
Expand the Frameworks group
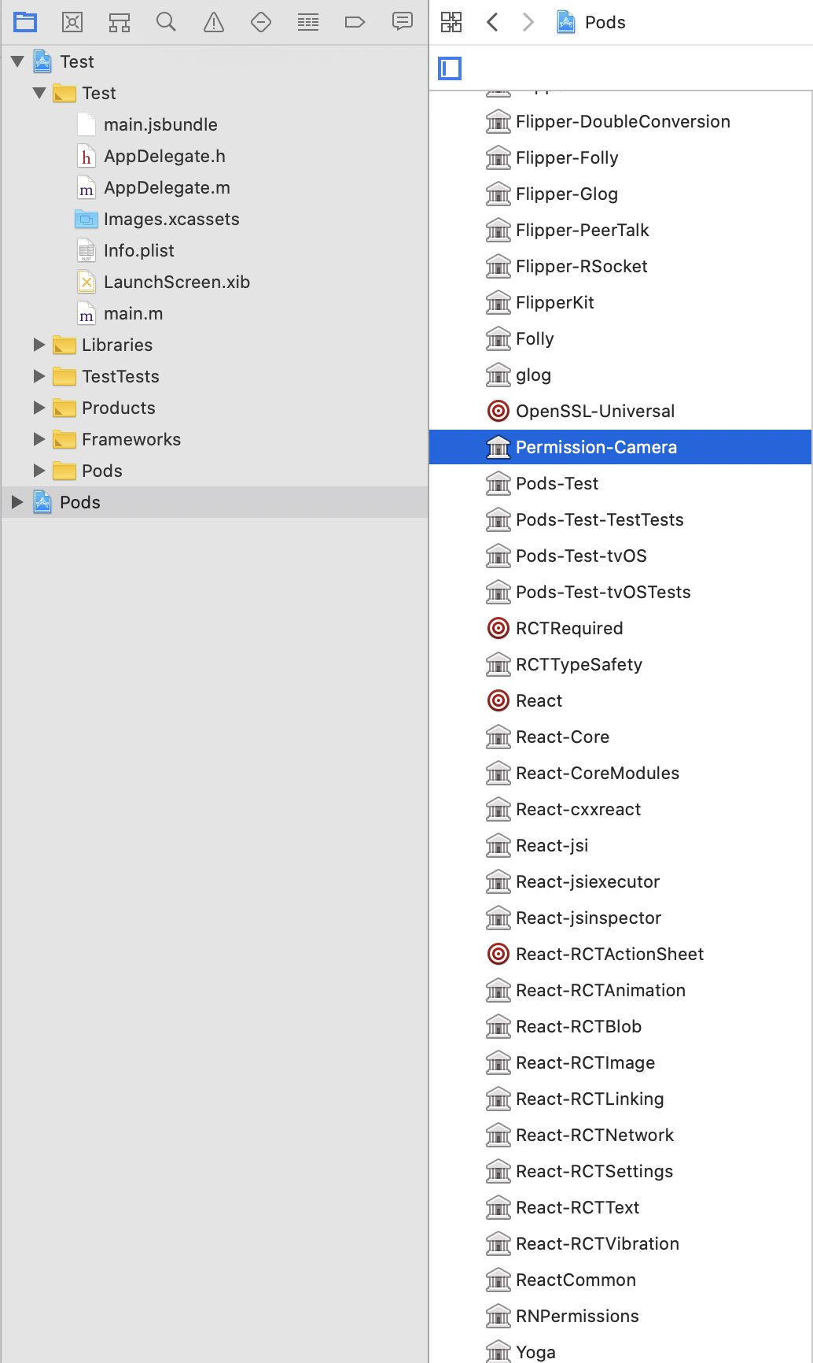[39, 439]
